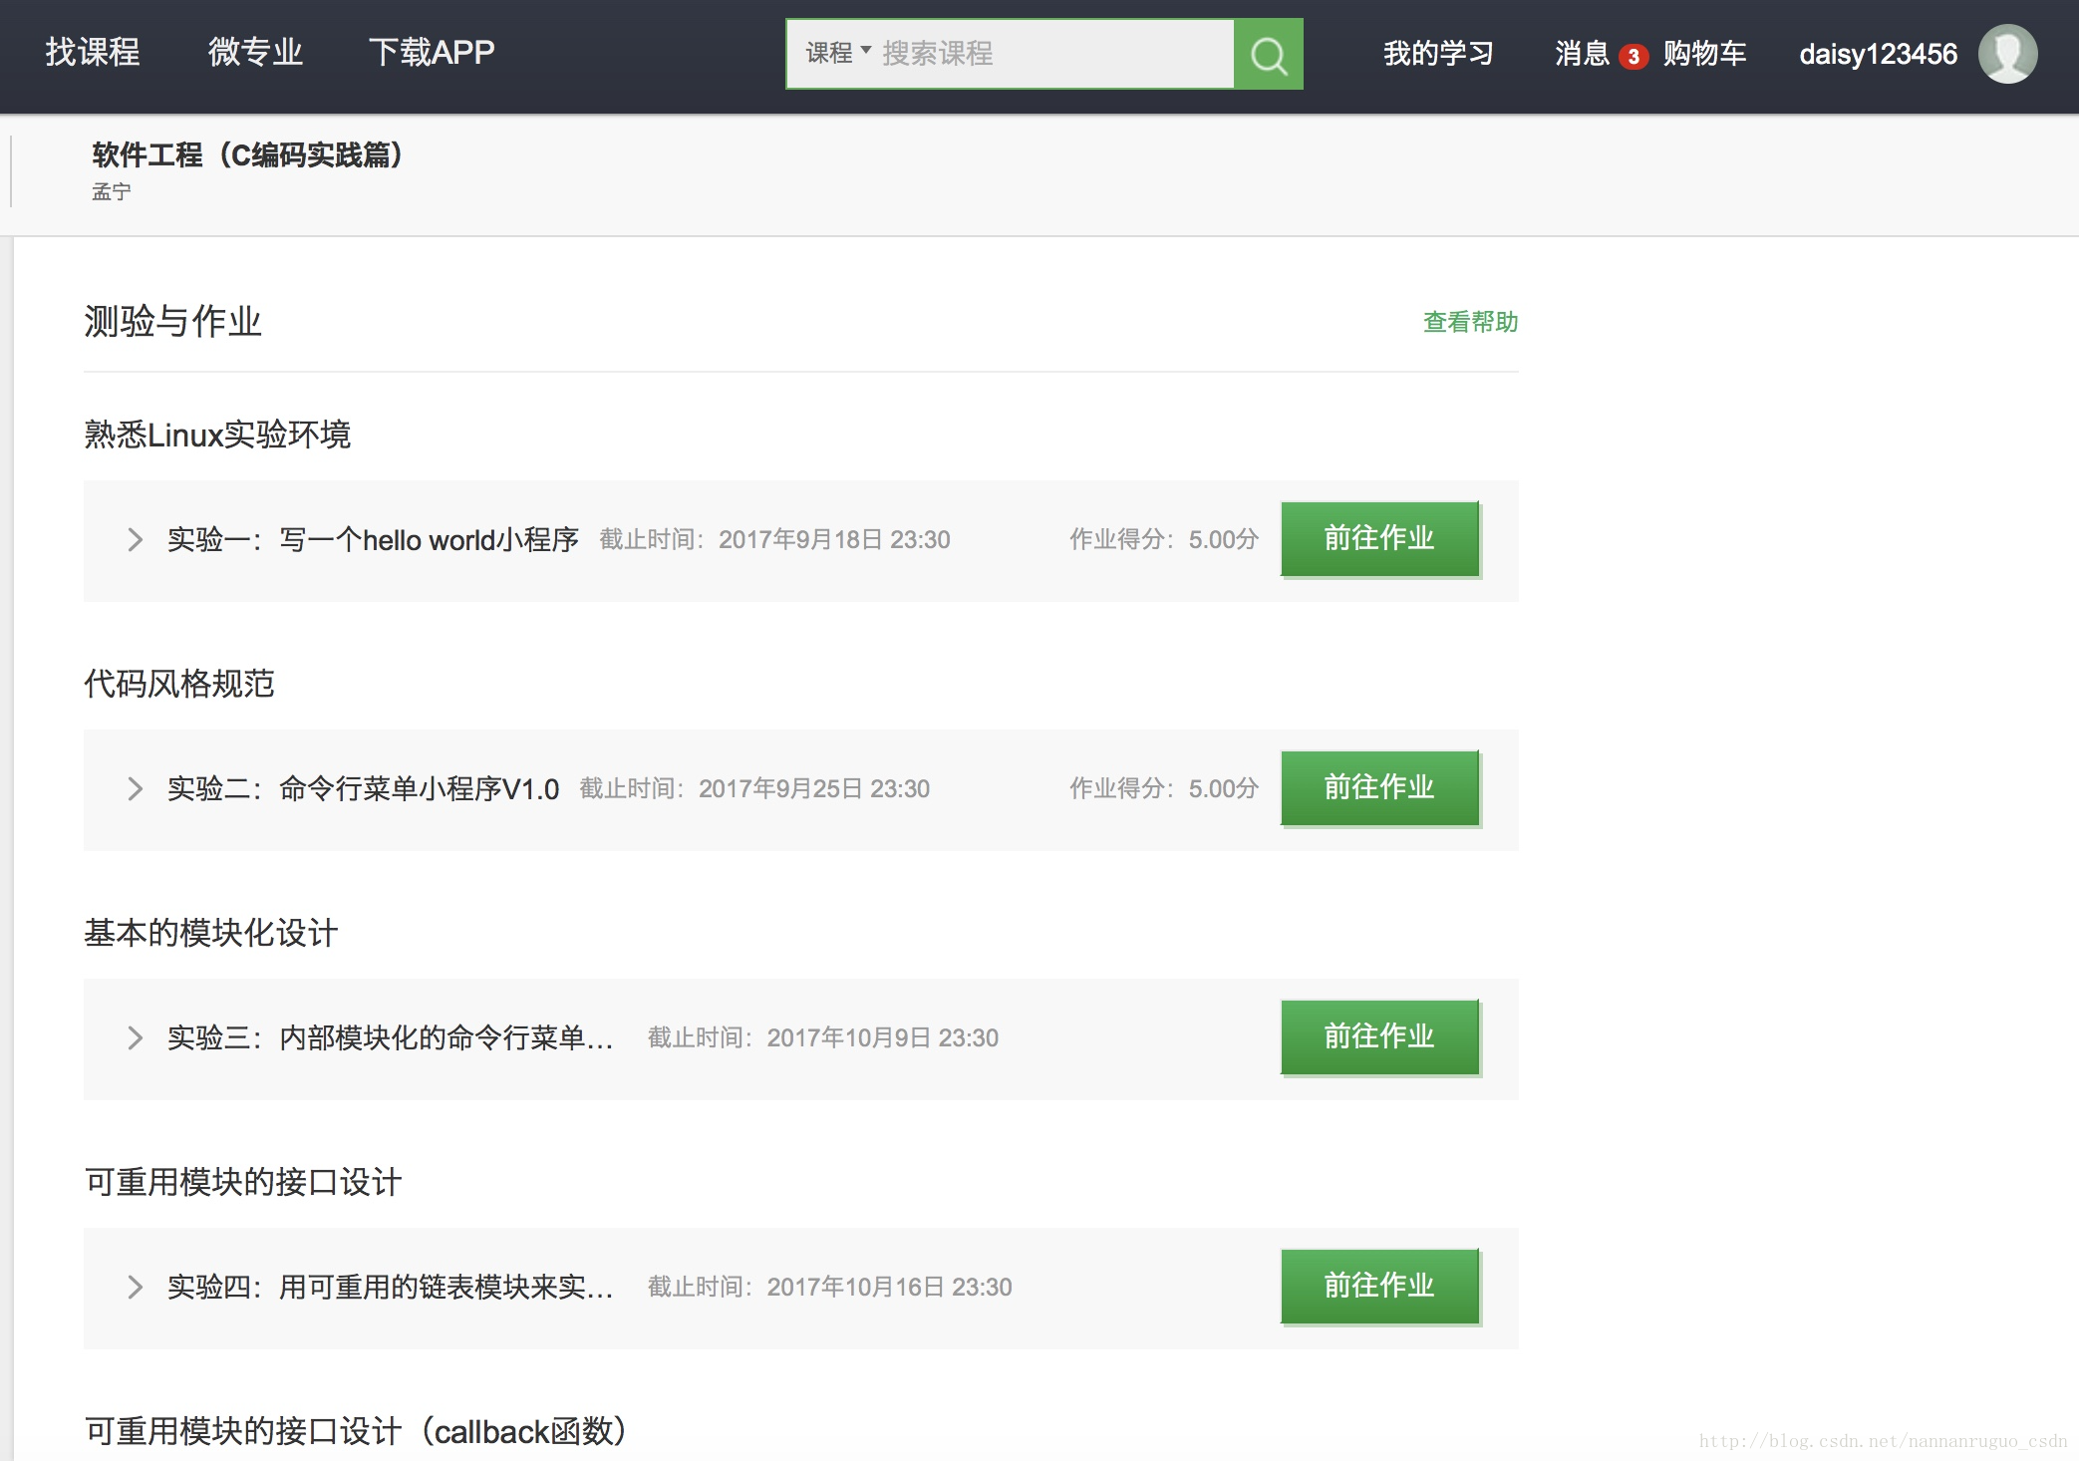Click the green search magnifier icon
This screenshot has height=1461, width=2079.
(1268, 54)
